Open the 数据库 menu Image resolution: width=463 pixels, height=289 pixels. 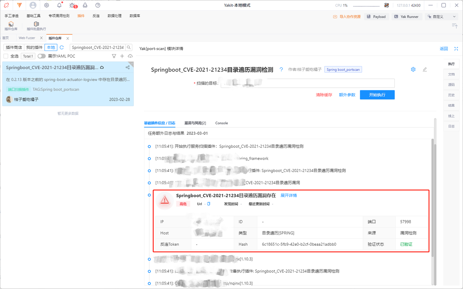click(135, 16)
